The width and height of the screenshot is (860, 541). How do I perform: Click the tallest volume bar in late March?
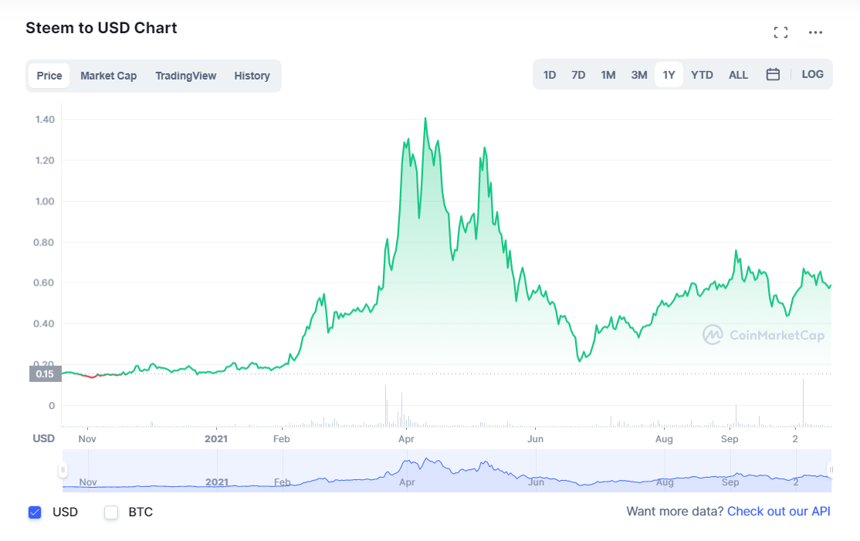point(385,406)
